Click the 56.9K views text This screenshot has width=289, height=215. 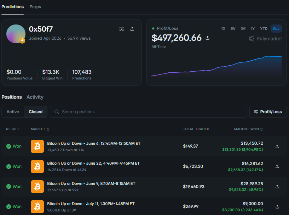click(79, 38)
